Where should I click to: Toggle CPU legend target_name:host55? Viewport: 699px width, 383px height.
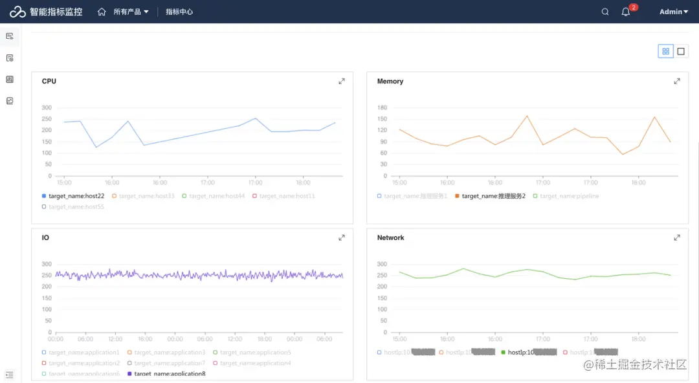(x=73, y=207)
